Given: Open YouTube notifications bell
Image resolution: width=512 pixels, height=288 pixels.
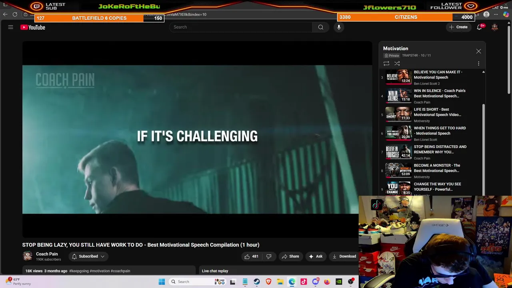Looking at the screenshot, I should click(x=479, y=27).
